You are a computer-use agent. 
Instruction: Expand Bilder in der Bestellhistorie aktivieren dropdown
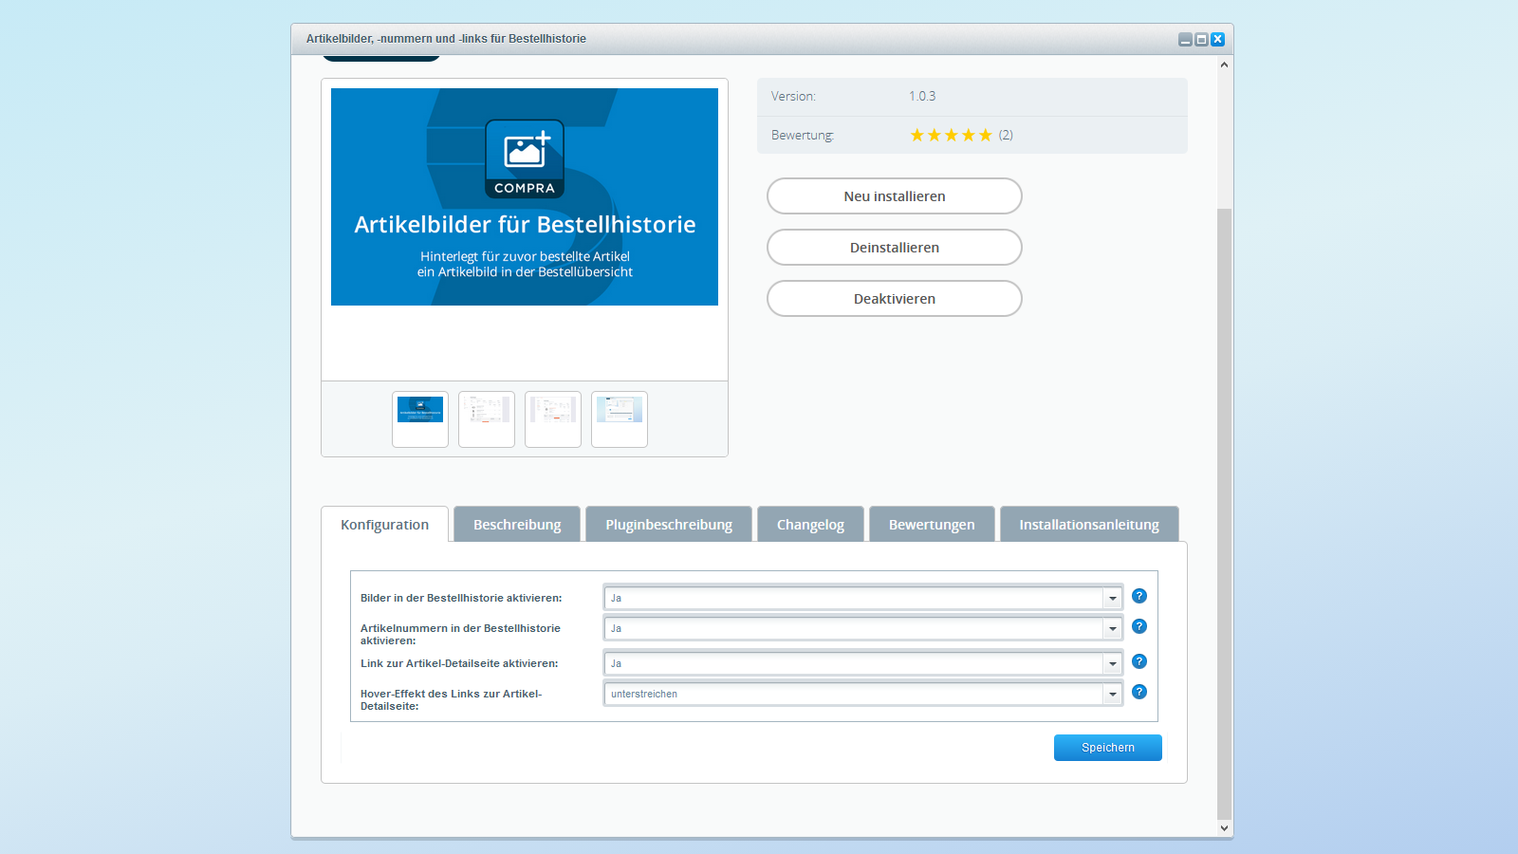pos(1112,598)
